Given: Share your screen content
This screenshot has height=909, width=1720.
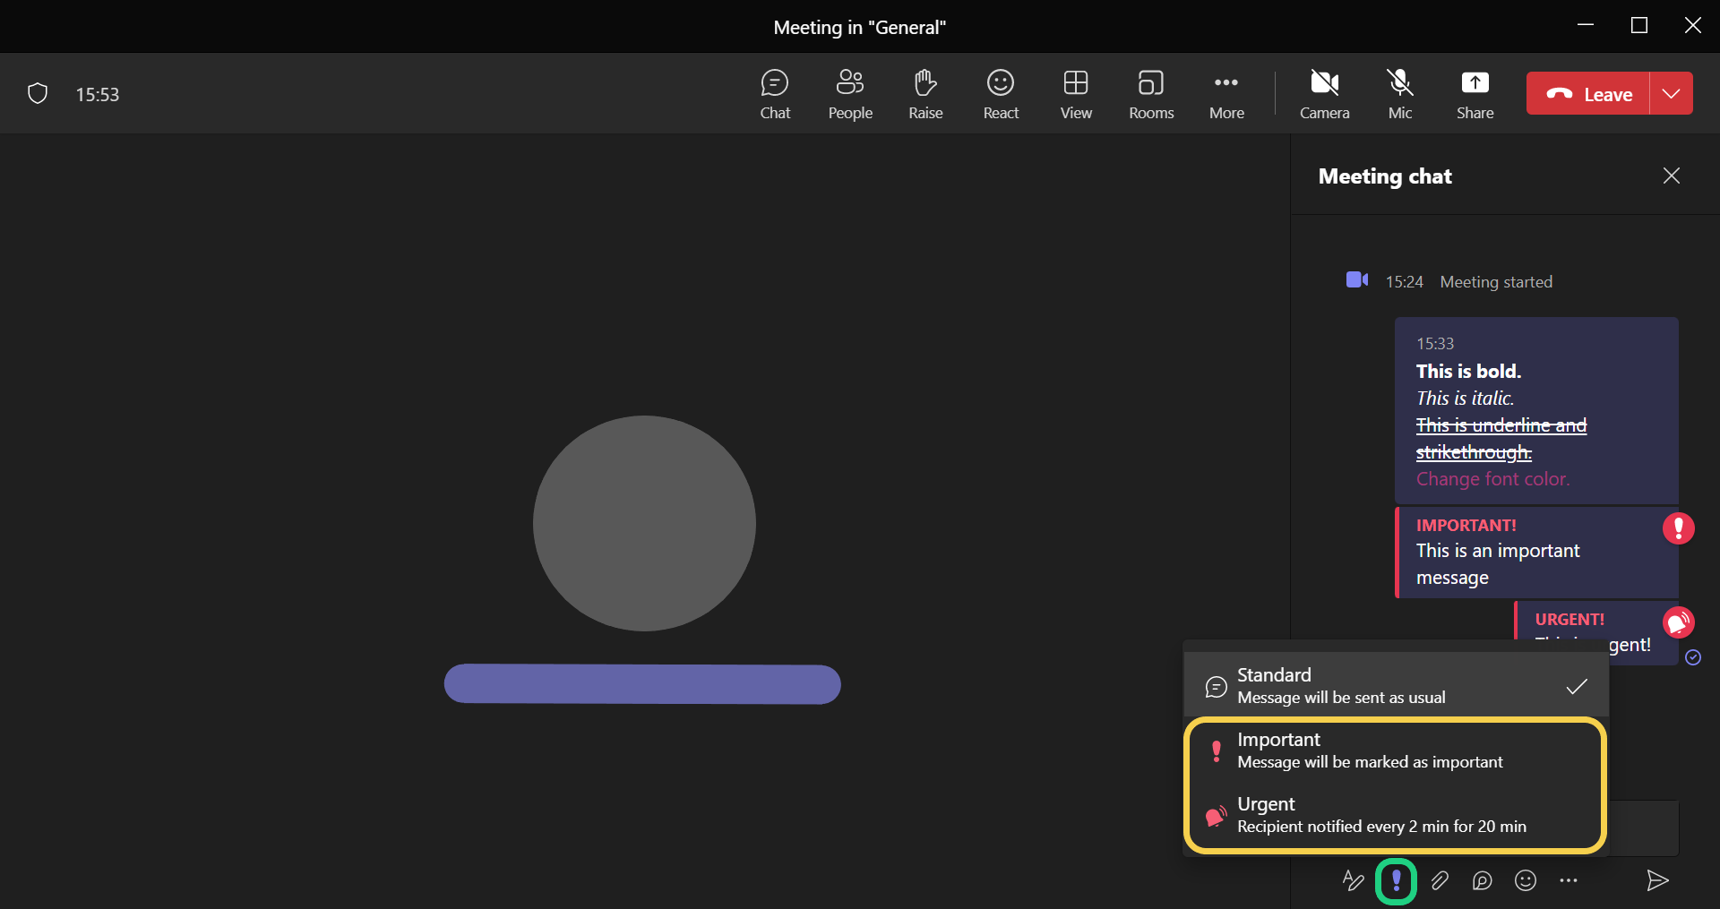Looking at the screenshot, I should (1475, 94).
